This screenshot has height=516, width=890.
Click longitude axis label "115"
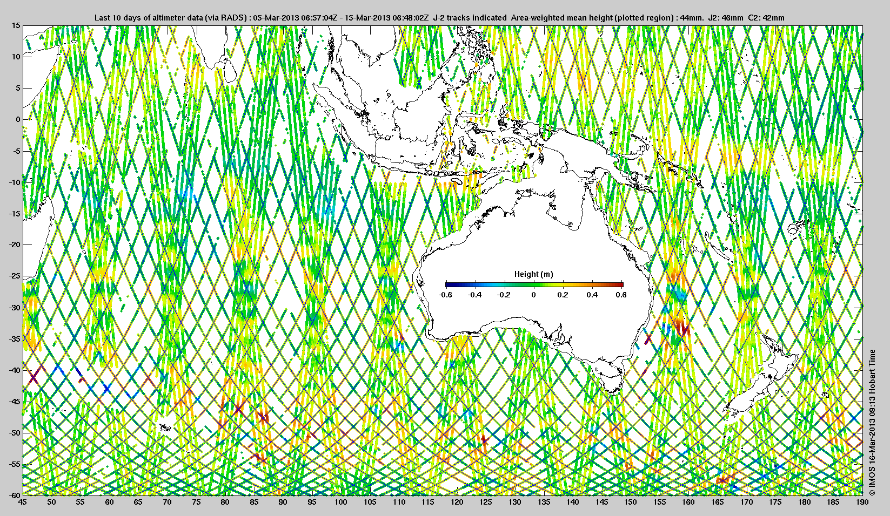point(428,502)
